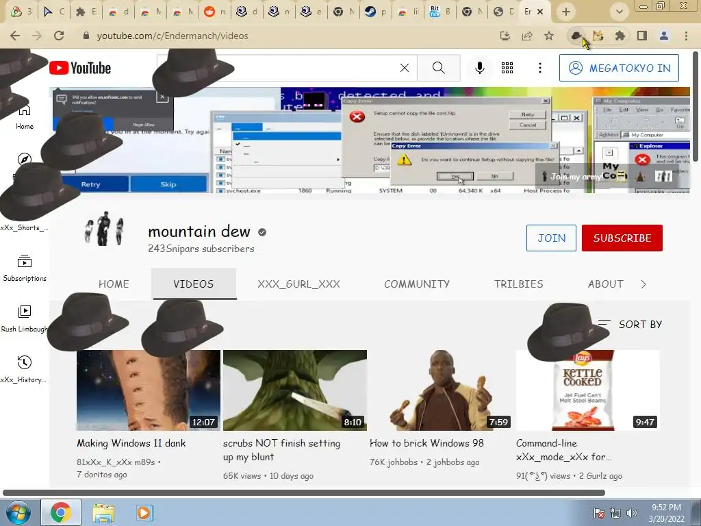Open the fedora hat extension icon

[576, 36]
